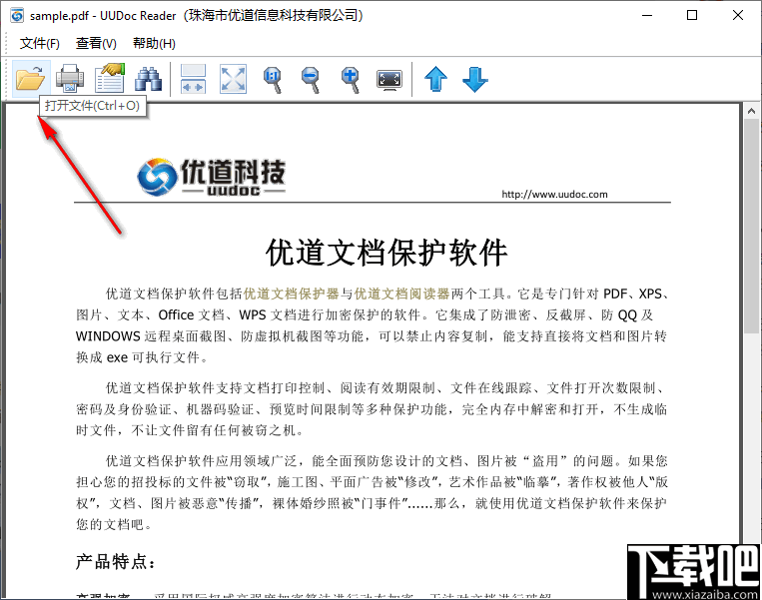The height and width of the screenshot is (600, 762).
Task: Click the 产品特点 section heading
Action: pyautogui.click(x=116, y=562)
